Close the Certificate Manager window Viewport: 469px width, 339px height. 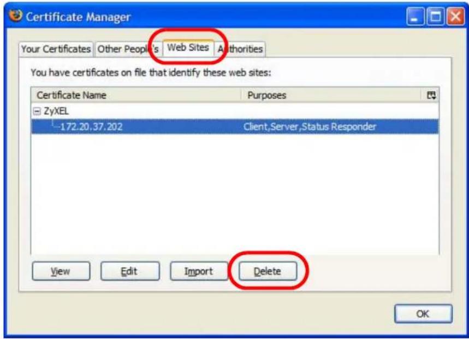[x=455, y=16]
